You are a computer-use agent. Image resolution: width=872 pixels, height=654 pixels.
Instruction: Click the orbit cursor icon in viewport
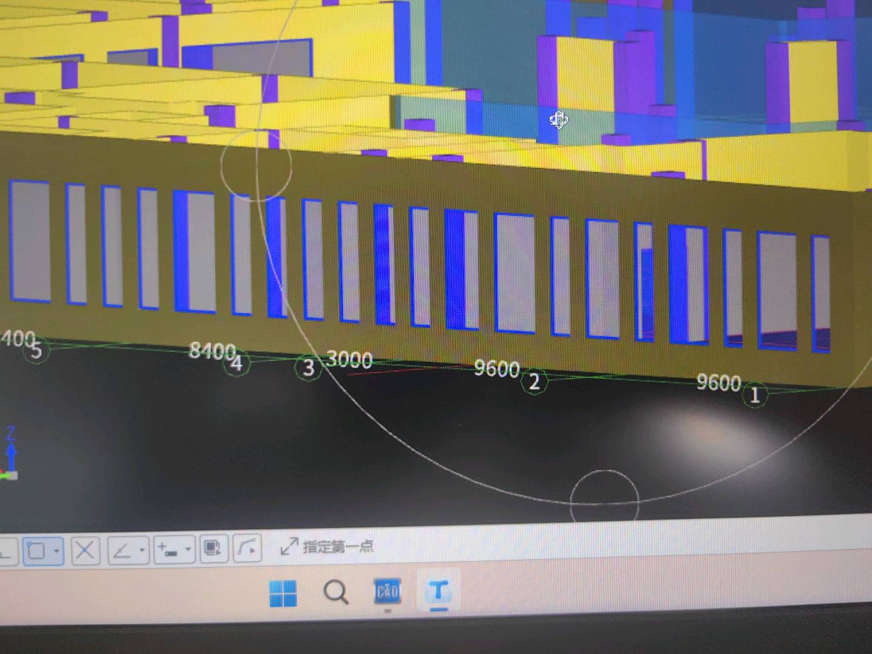pyautogui.click(x=558, y=120)
